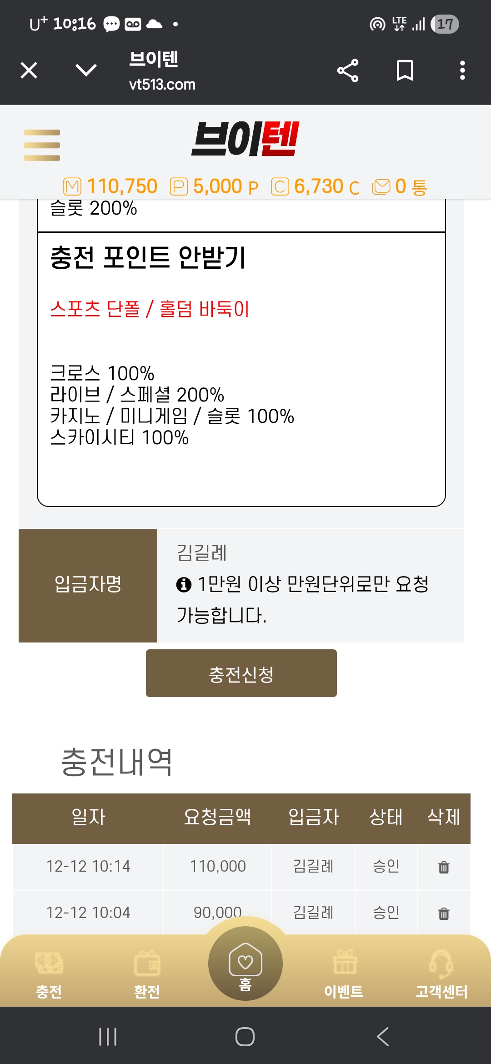Viewport: 491px width, 1064px height.
Task: Tap the Android back navigation button
Action: pyautogui.click(x=383, y=1037)
